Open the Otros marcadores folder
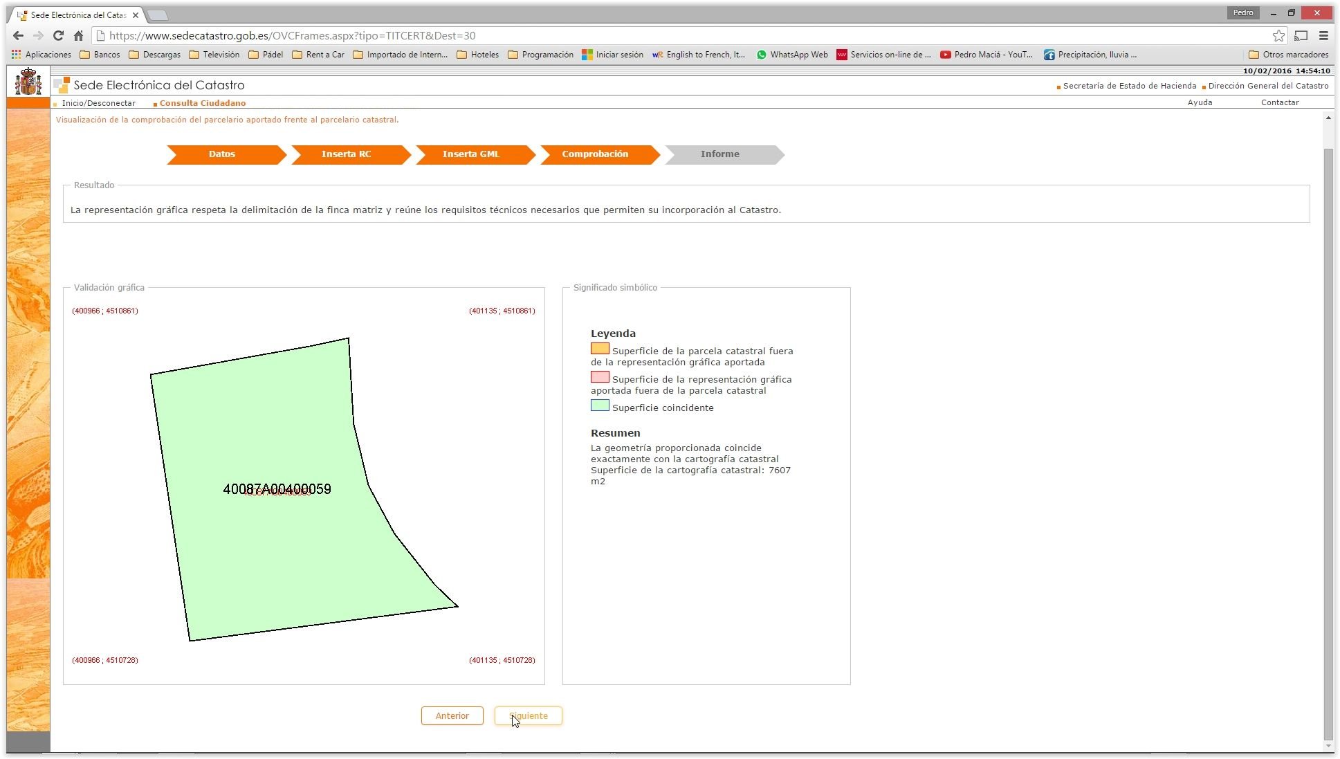Viewport: 1340px width, 759px height. (1289, 55)
